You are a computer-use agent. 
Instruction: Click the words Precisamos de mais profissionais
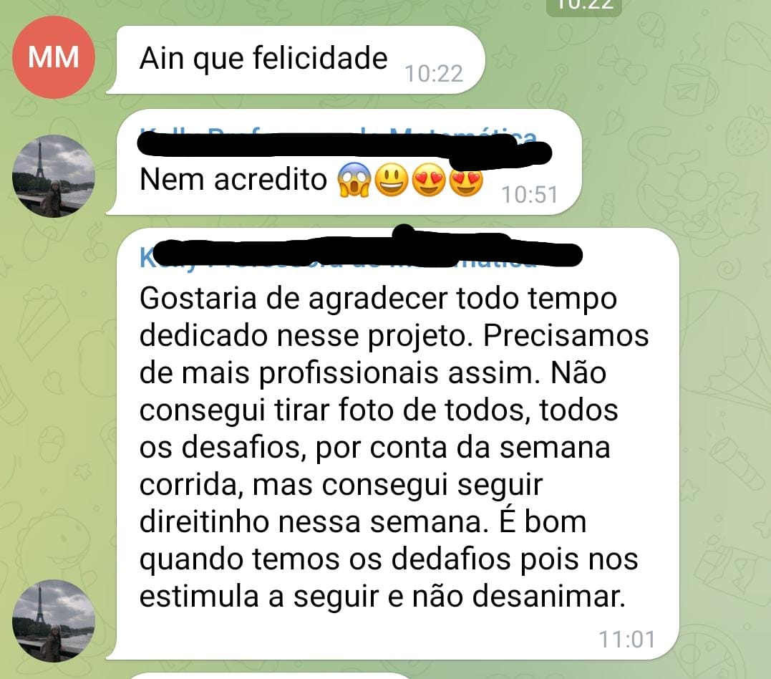394,355
